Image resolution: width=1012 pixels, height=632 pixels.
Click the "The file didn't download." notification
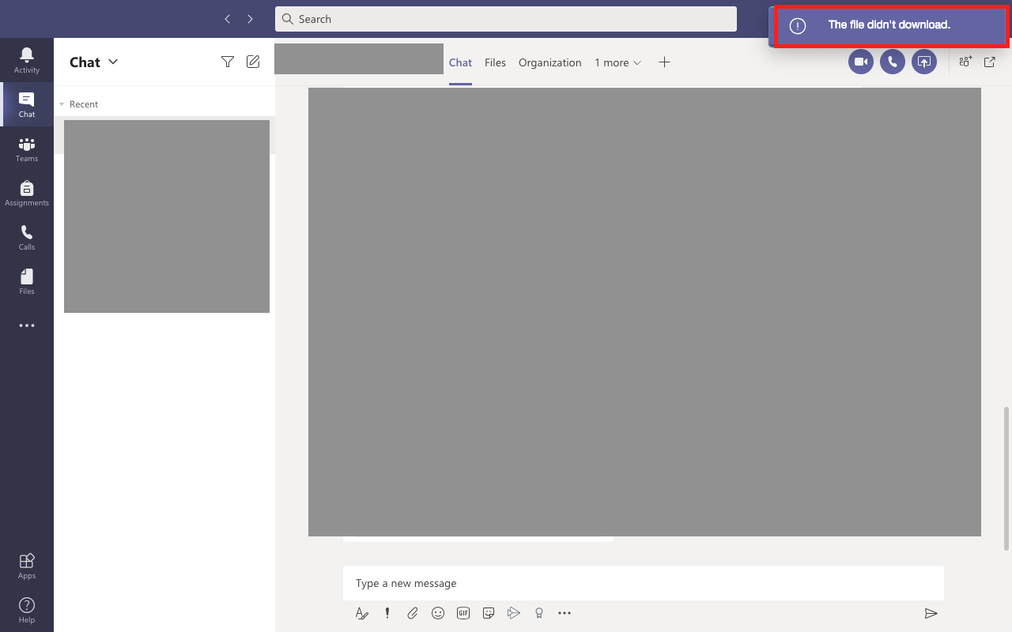coord(891,25)
